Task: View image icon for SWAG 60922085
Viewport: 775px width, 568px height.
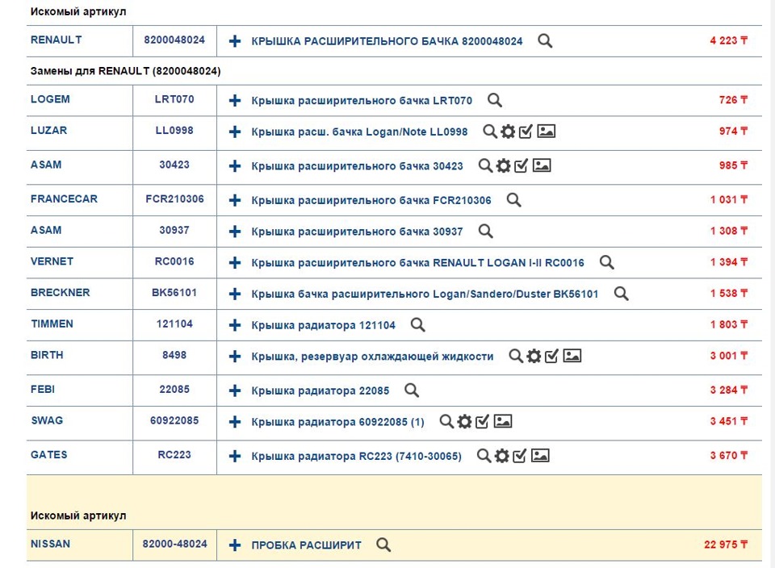Action: click(503, 421)
